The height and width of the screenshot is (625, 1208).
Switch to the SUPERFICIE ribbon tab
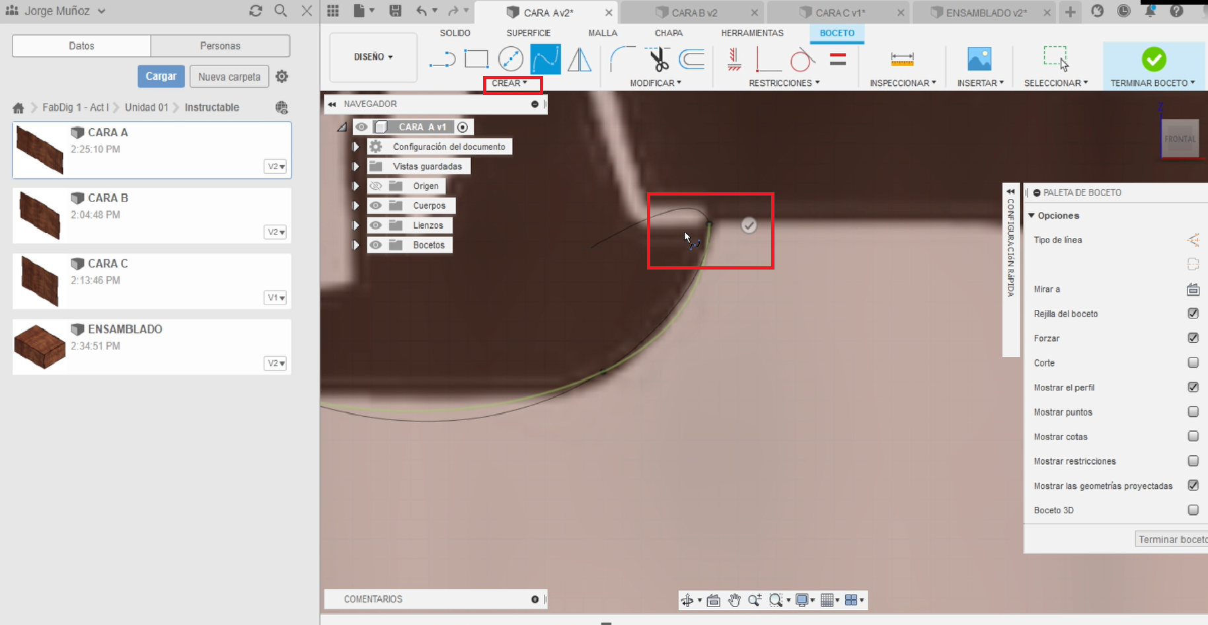pos(529,33)
